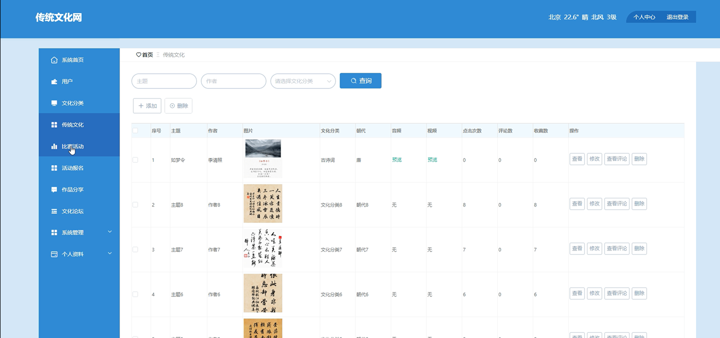Click the card icon beside 个人资料
720x338 pixels.
tap(54, 254)
